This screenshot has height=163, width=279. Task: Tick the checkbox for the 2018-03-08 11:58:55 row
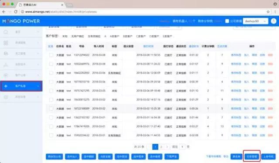click(51, 55)
